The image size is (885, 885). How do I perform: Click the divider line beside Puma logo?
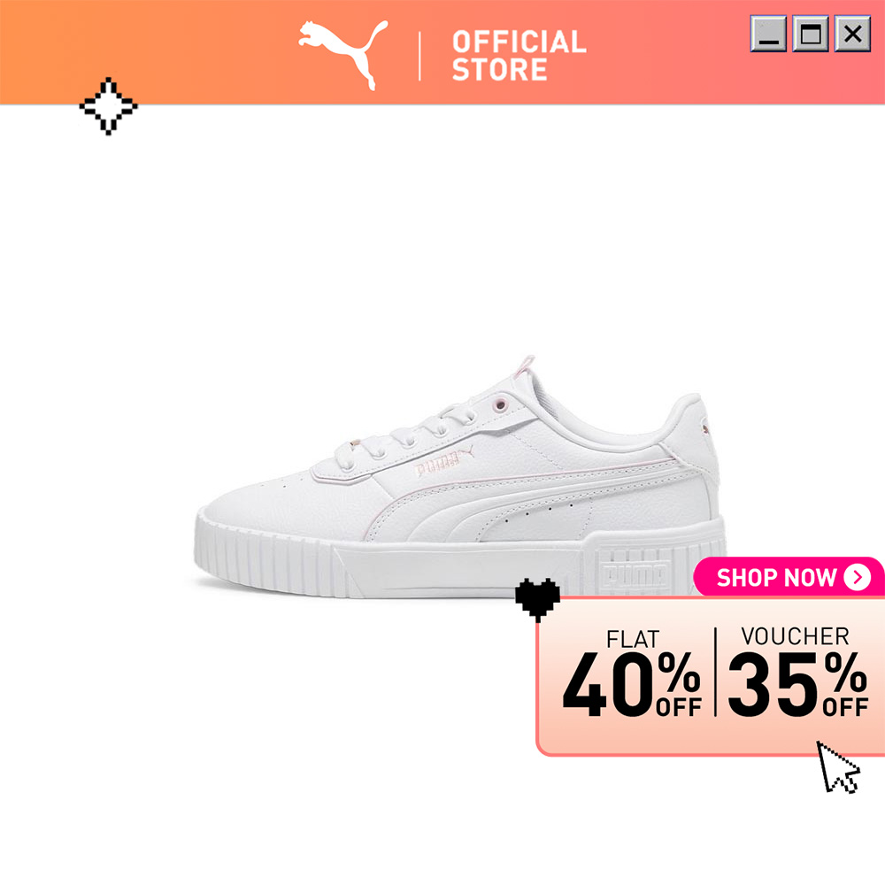[x=419, y=56]
